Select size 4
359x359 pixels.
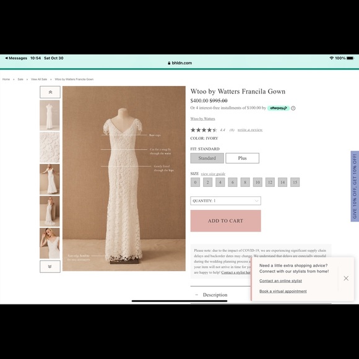pos(220,182)
